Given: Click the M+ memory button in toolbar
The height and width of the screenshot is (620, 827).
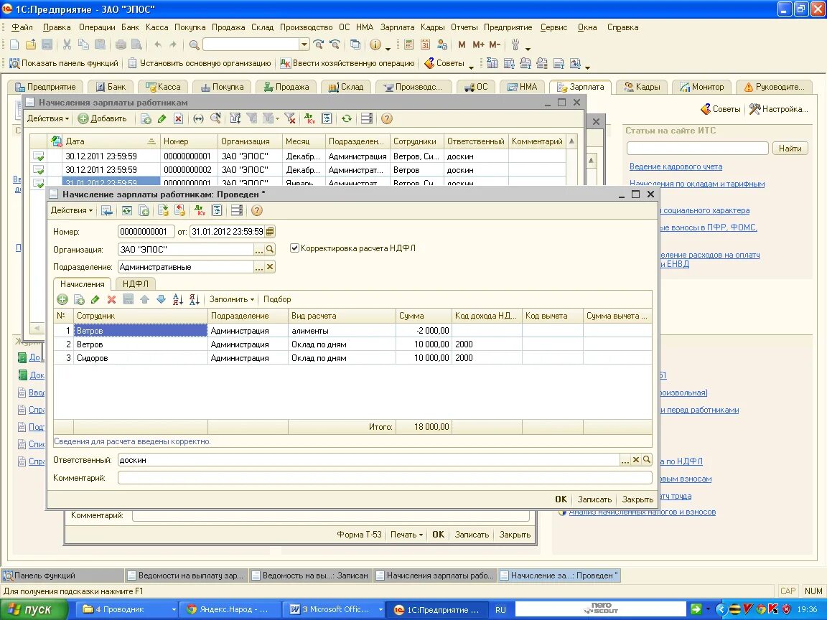Looking at the screenshot, I should coord(478,44).
